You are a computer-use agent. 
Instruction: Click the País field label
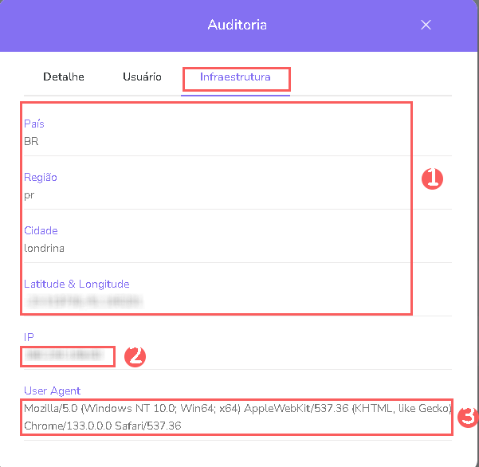pos(34,124)
